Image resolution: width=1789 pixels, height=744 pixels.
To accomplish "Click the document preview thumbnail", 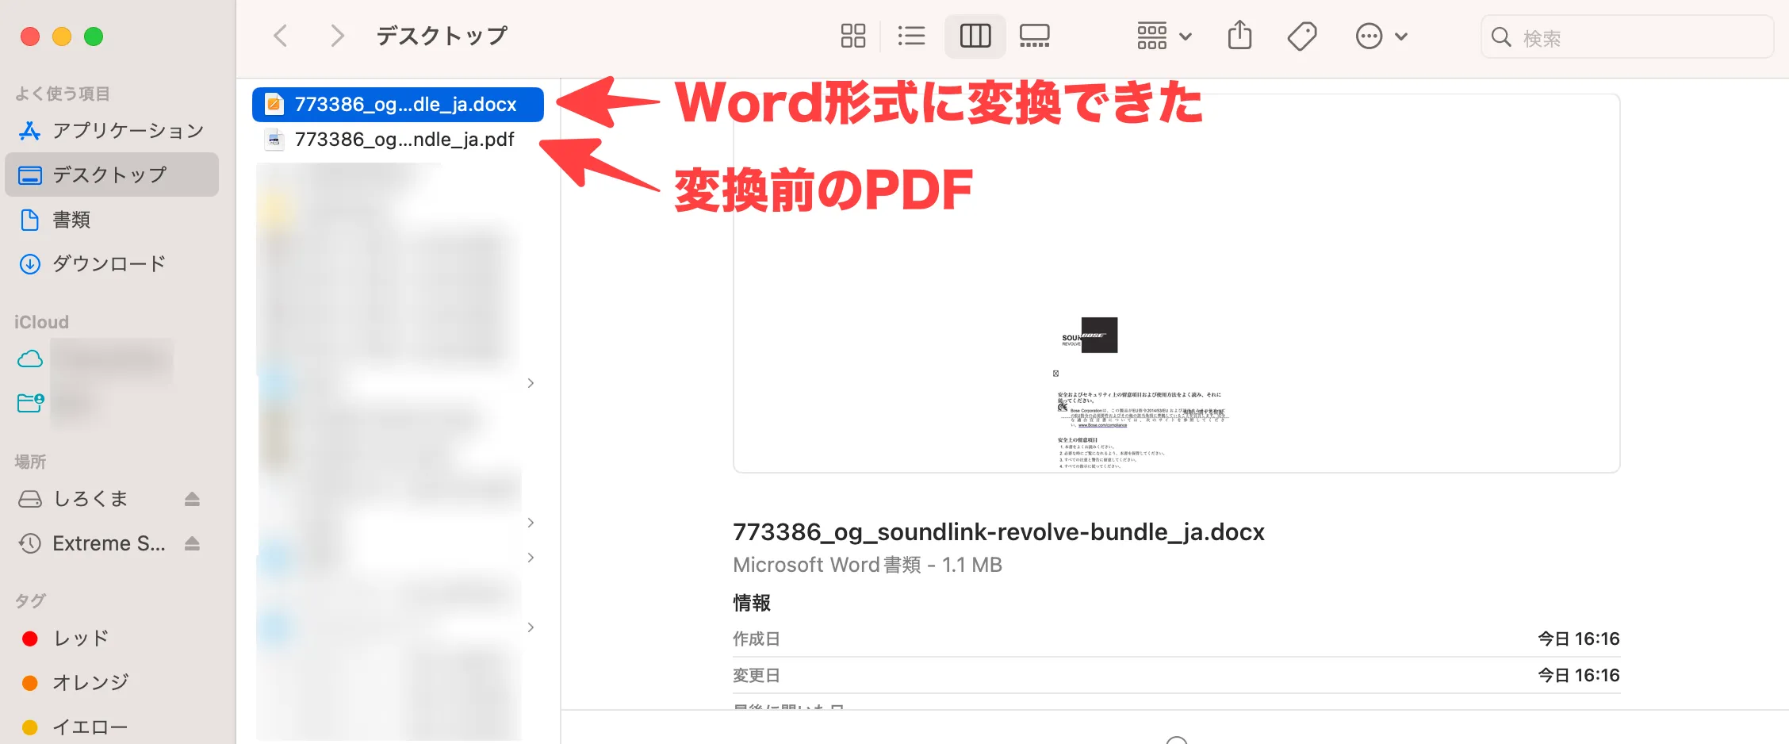I will pyautogui.click(x=1176, y=283).
